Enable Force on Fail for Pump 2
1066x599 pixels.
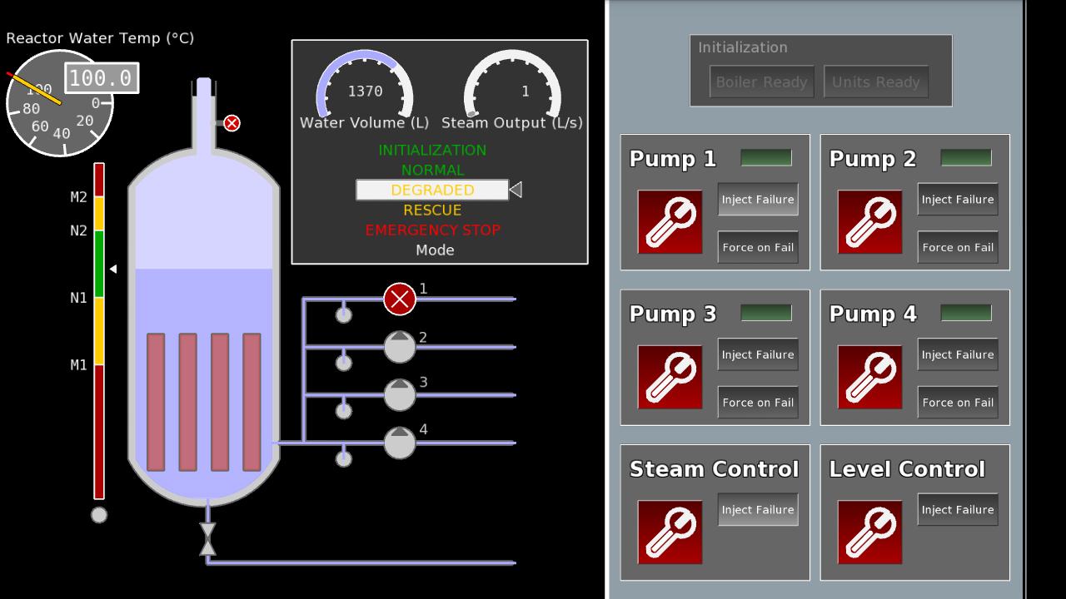pyautogui.click(x=958, y=247)
